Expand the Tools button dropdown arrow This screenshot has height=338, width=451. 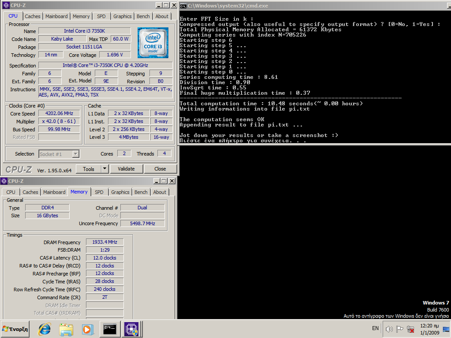104,169
